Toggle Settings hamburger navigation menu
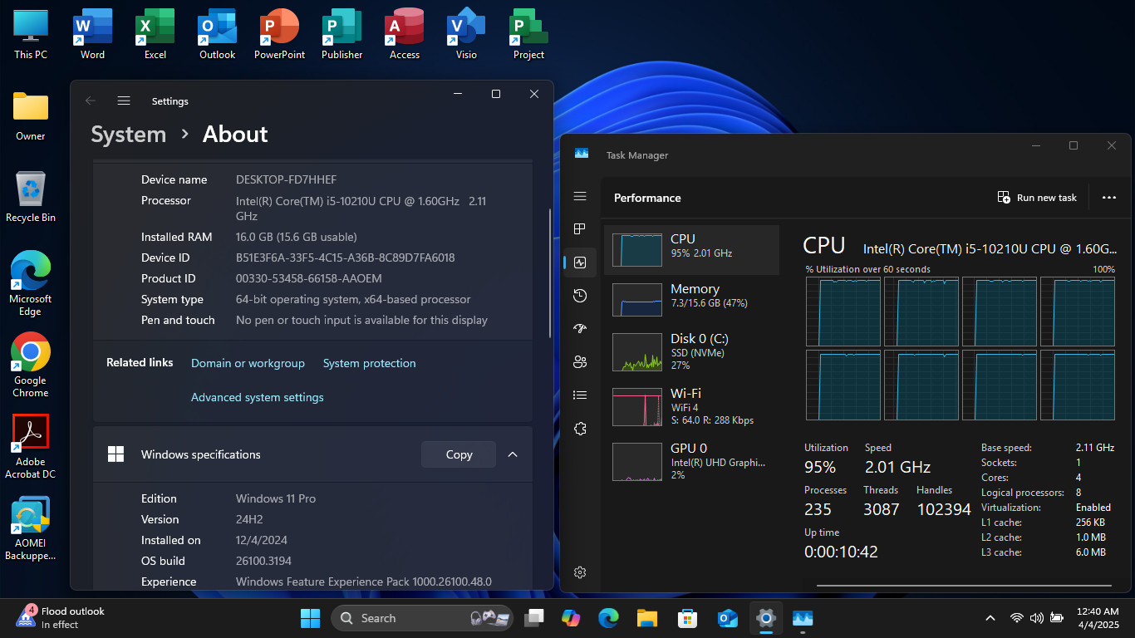The height and width of the screenshot is (638, 1135). [x=124, y=101]
